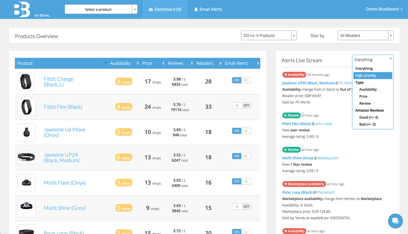Turn on email alerts for Misfit Shine
408x234 pixels.
(x=241, y=207)
